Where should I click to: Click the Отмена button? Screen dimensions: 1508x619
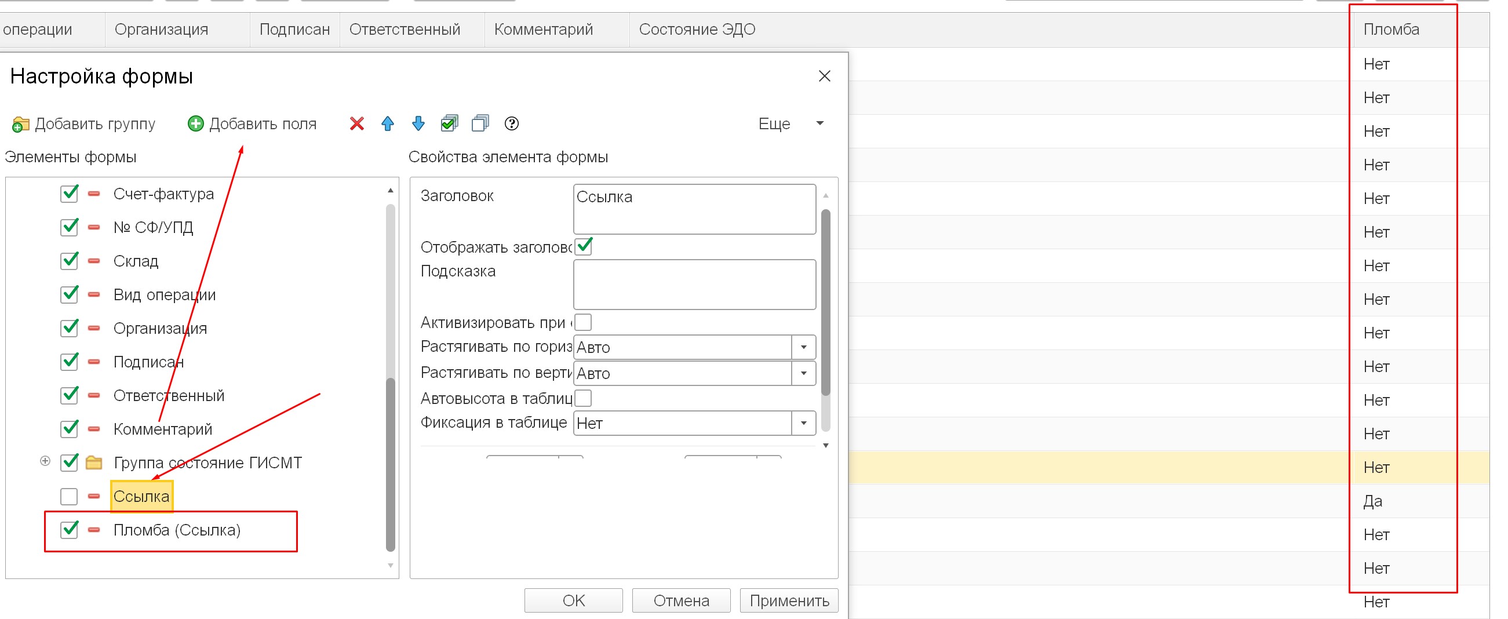pos(682,600)
